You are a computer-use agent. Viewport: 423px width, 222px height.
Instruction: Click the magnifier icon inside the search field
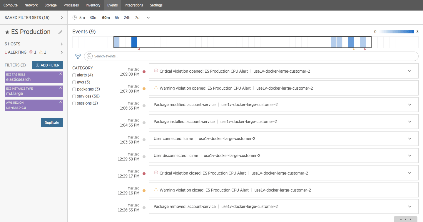(89, 56)
